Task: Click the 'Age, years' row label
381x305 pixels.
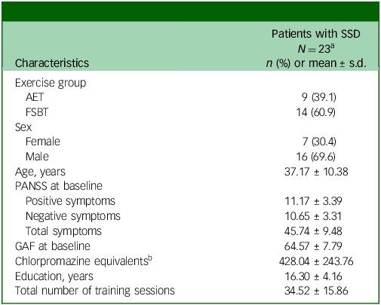Action: [40, 172]
